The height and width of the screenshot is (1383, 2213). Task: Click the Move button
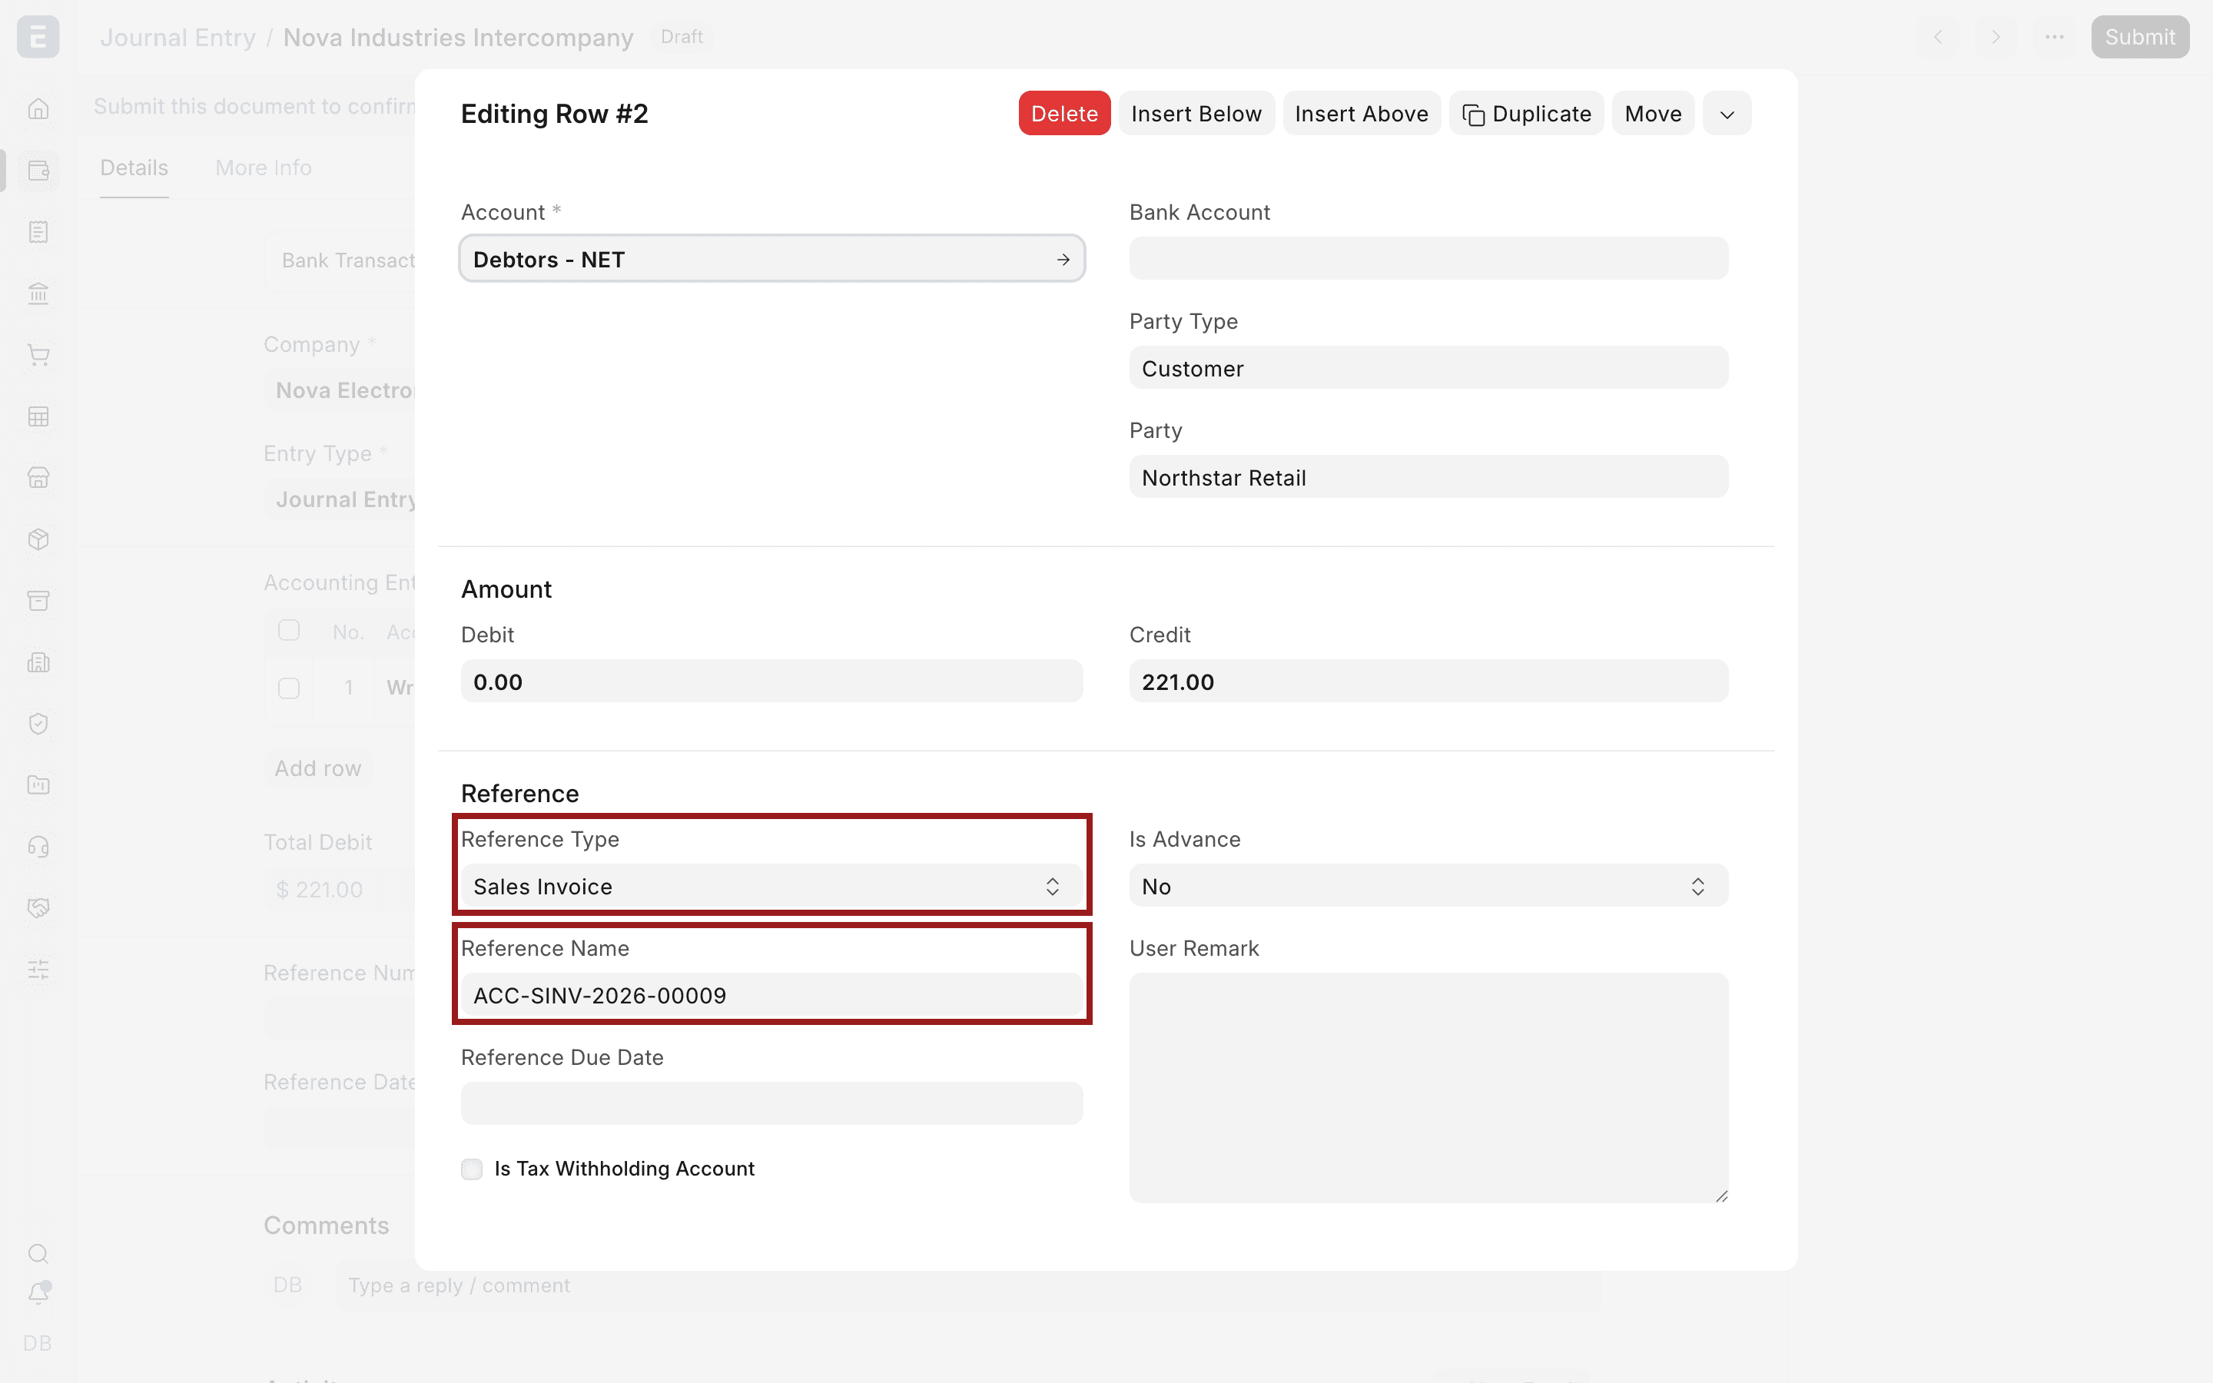(x=1654, y=114)
